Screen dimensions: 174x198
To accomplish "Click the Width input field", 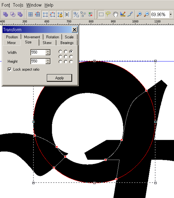I will [x=38, y=52].
